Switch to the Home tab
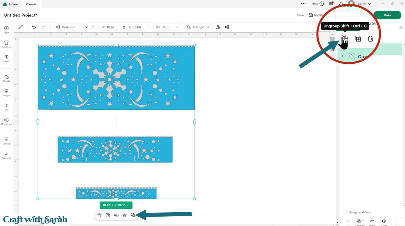The height and width of the screenshot is (226, 405). click(10, 4)
